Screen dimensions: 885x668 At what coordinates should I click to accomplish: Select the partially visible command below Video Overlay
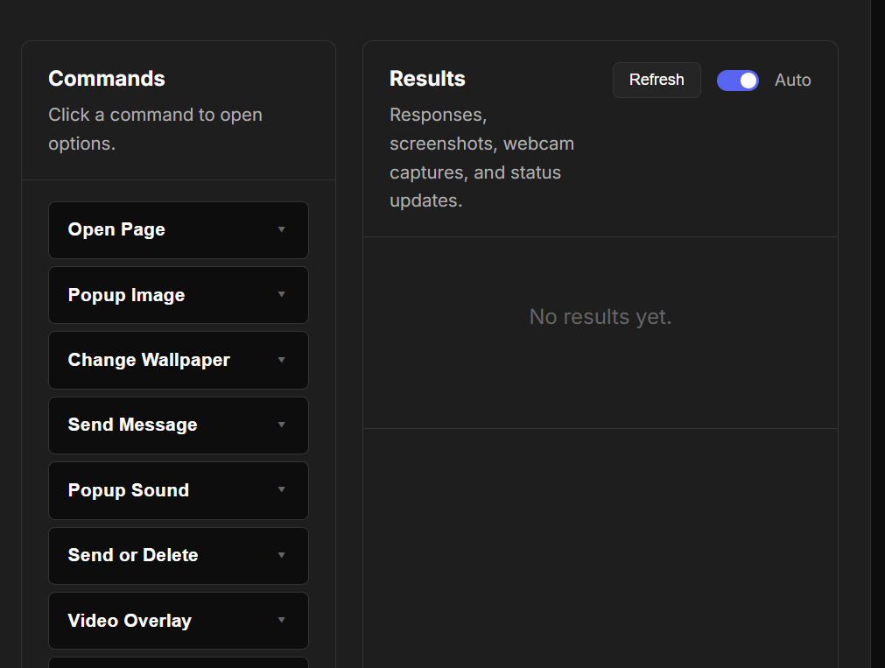(x=179, y=663)
